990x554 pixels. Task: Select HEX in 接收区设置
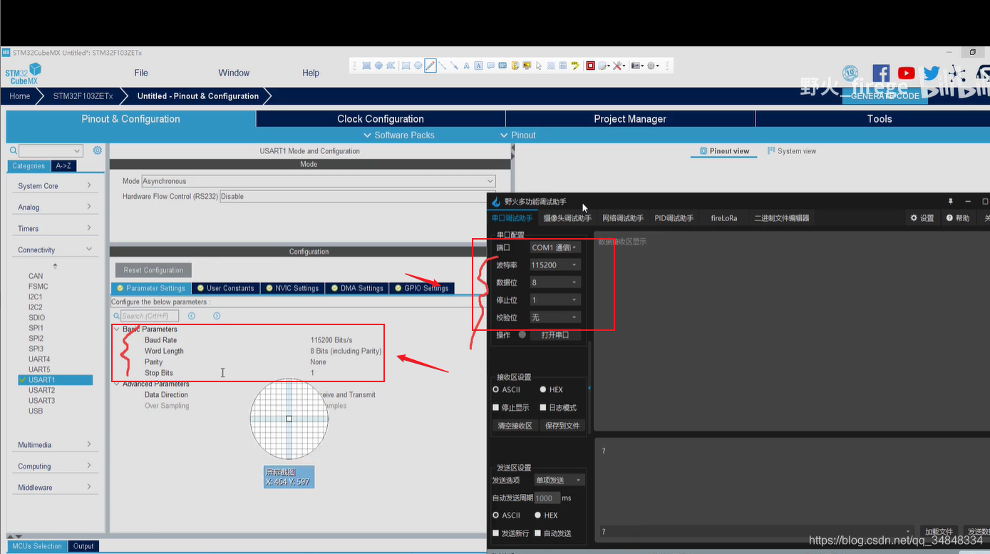click(551, 389)
